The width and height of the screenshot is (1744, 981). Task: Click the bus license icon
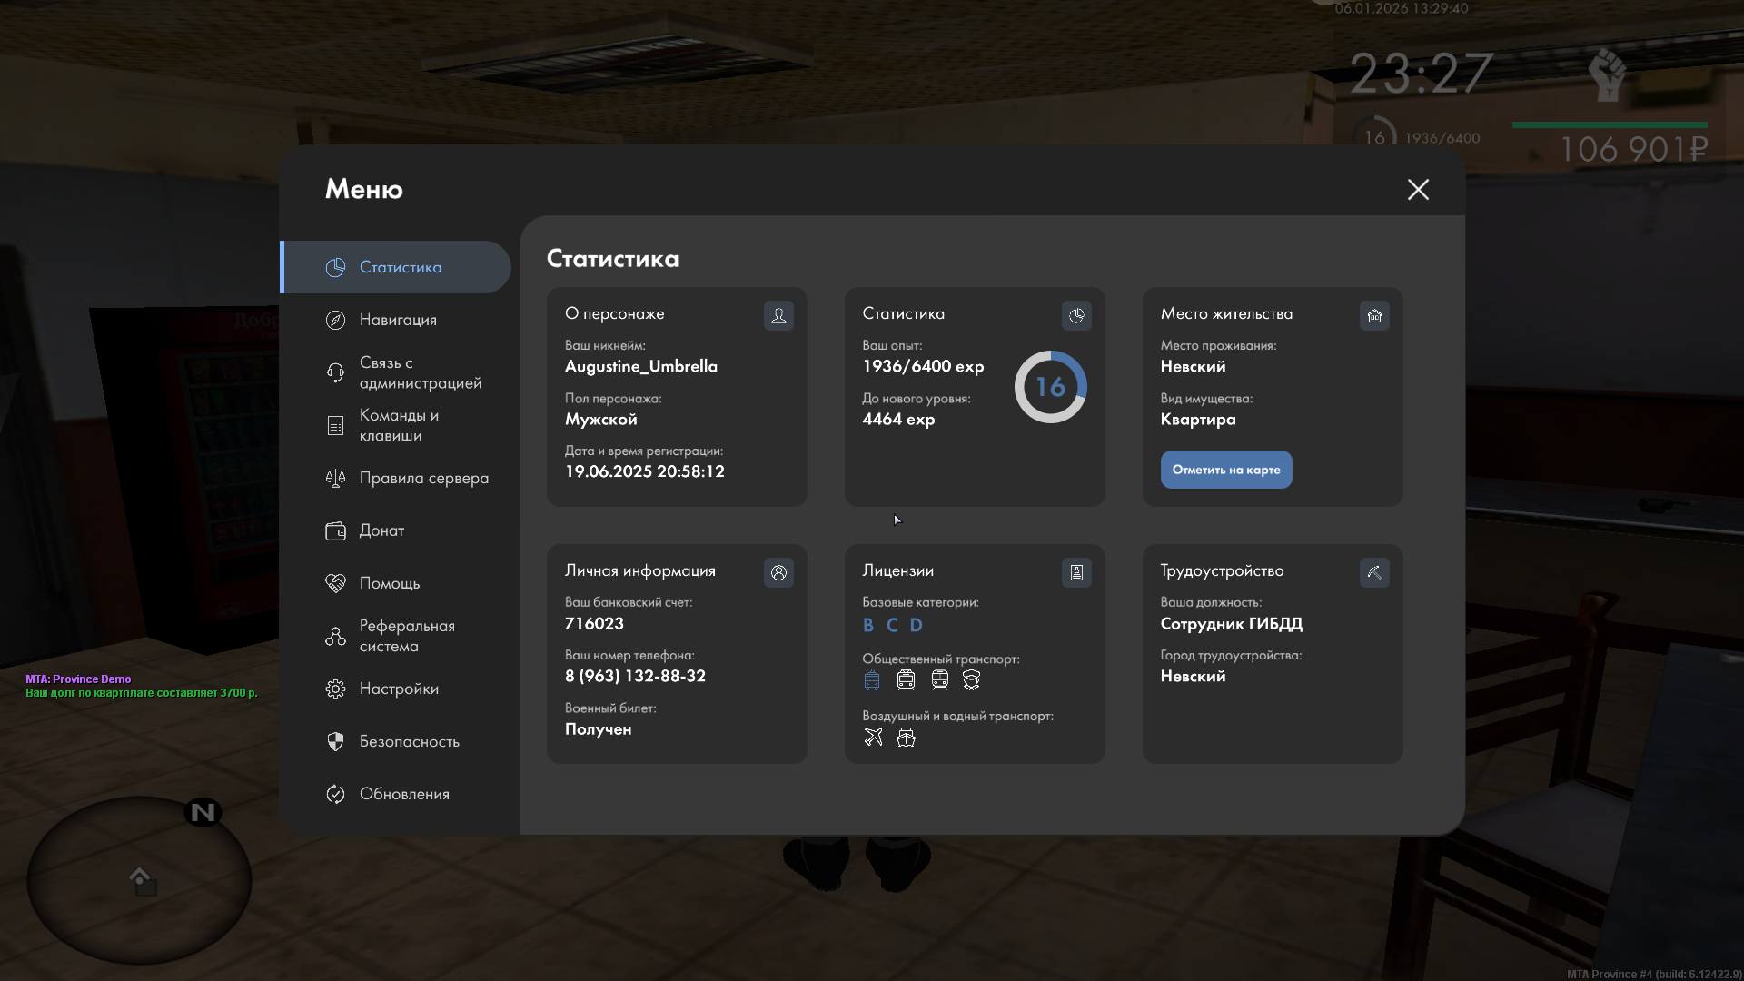(906, 680)
